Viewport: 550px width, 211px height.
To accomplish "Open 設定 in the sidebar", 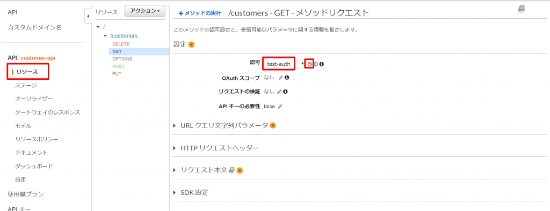I will [x=21, y=179].
